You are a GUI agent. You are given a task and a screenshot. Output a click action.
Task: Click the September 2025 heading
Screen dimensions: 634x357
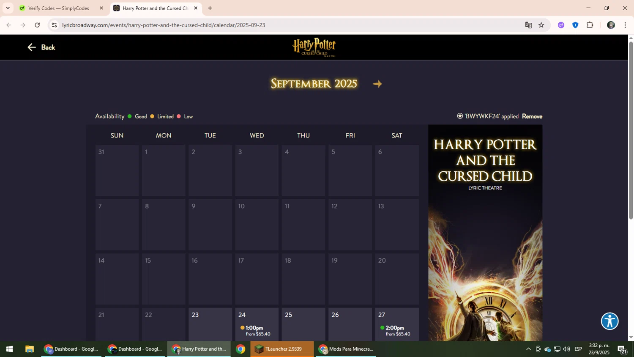point(314,84)
